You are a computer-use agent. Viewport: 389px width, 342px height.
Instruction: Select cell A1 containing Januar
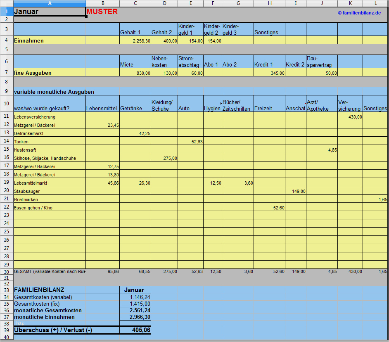[50, 12]
